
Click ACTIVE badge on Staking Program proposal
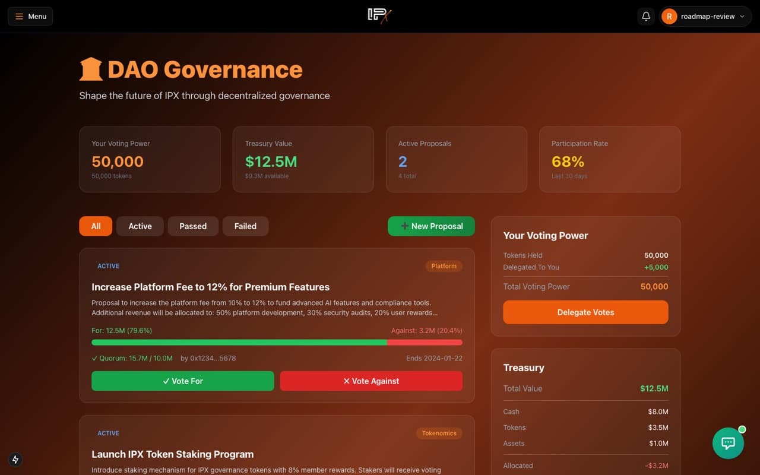tap(108, 433)
